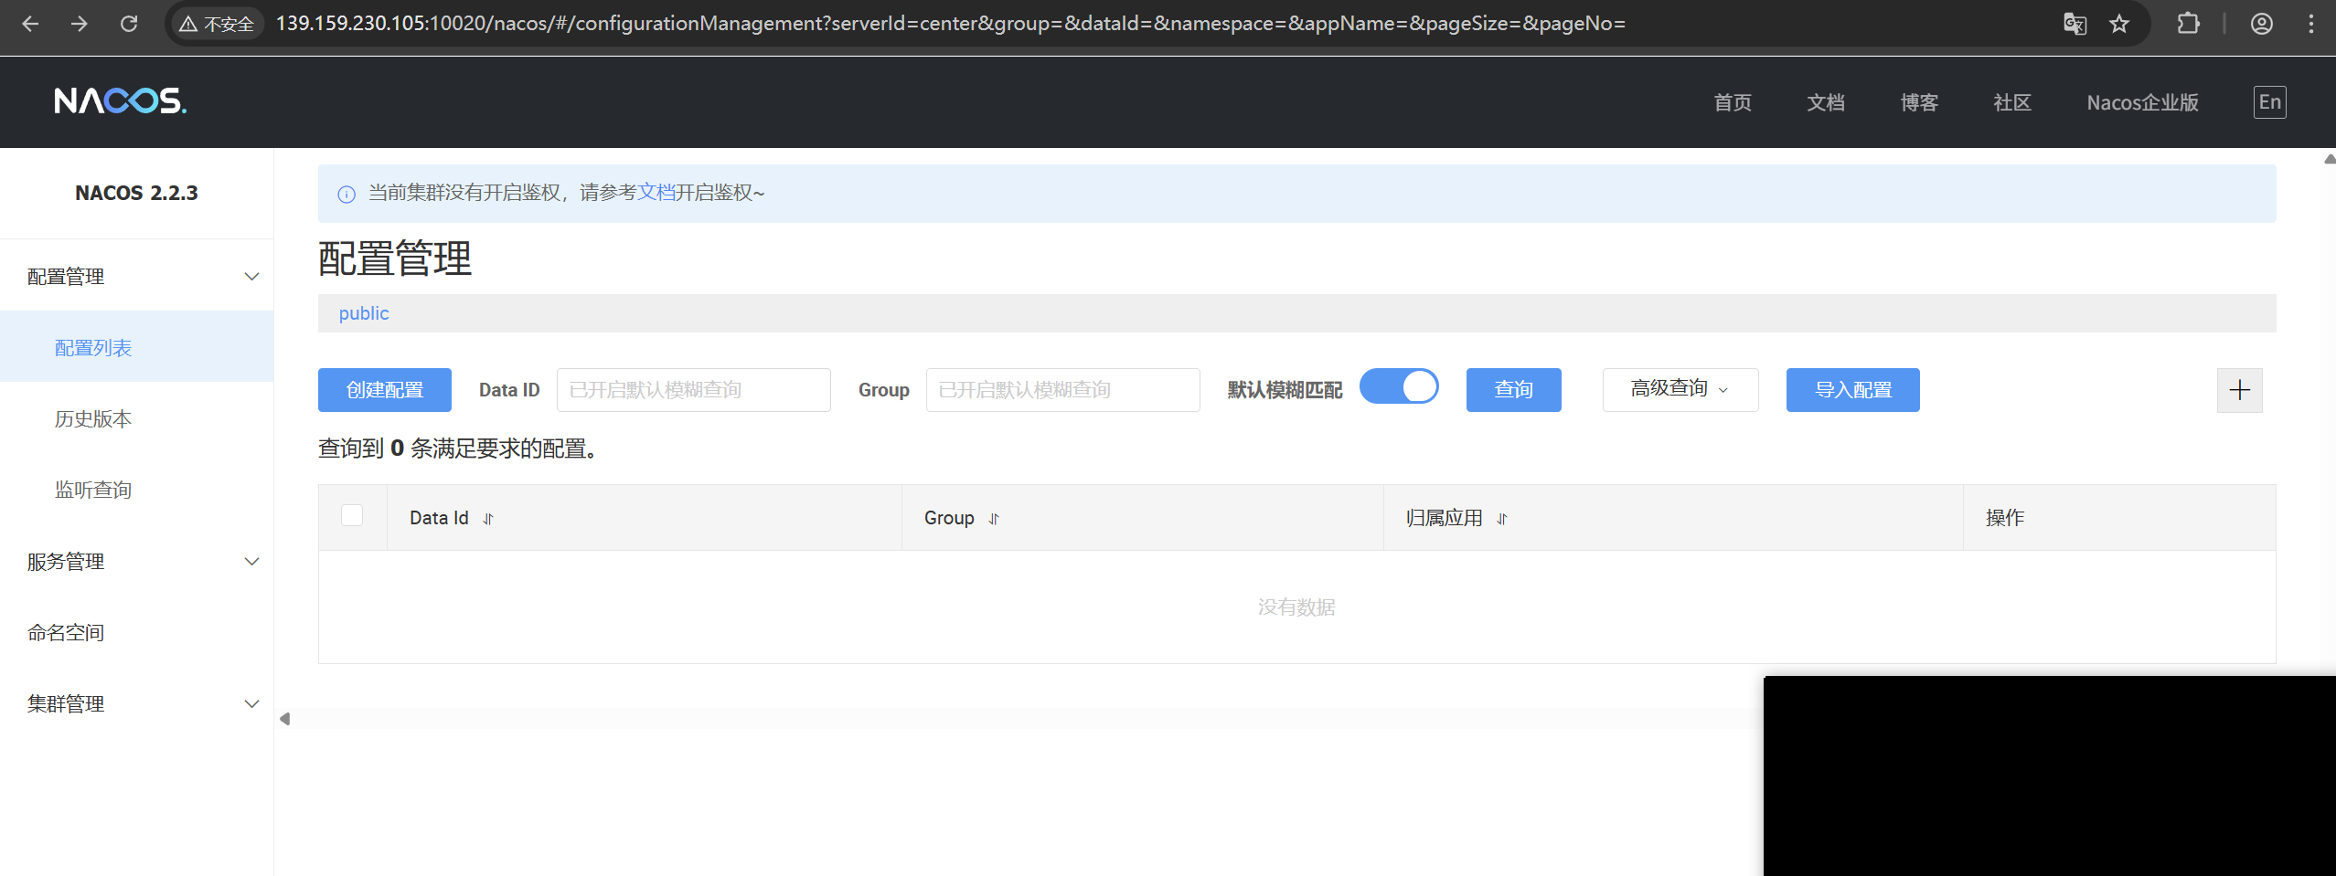
Task: Expand the 服务管理 menu chevron
Action: 251,562
